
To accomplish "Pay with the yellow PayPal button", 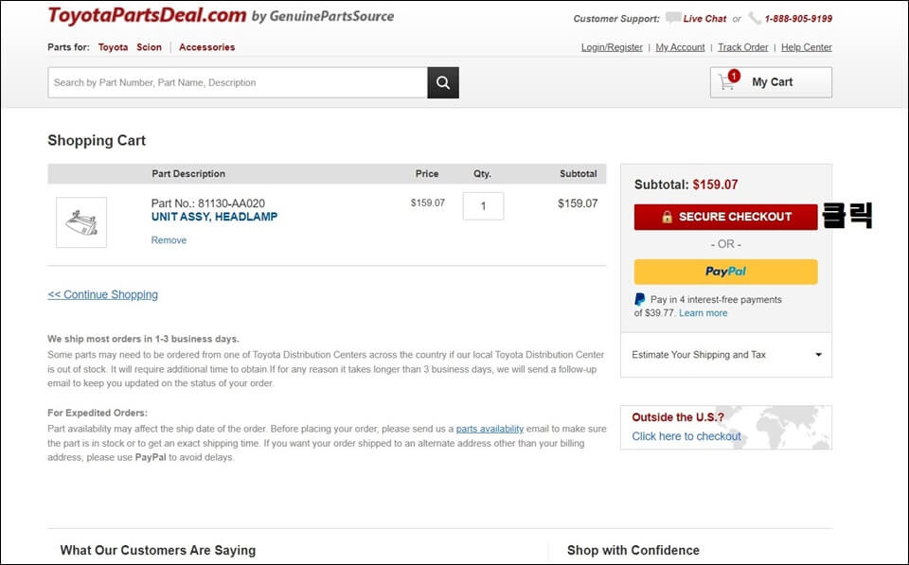I will pos(726,272).
